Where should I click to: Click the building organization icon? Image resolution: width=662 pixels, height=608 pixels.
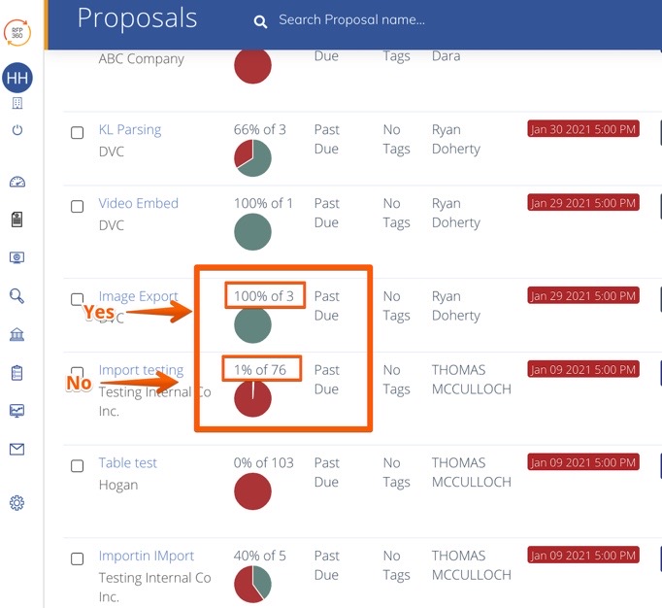(x=17, y=103)
